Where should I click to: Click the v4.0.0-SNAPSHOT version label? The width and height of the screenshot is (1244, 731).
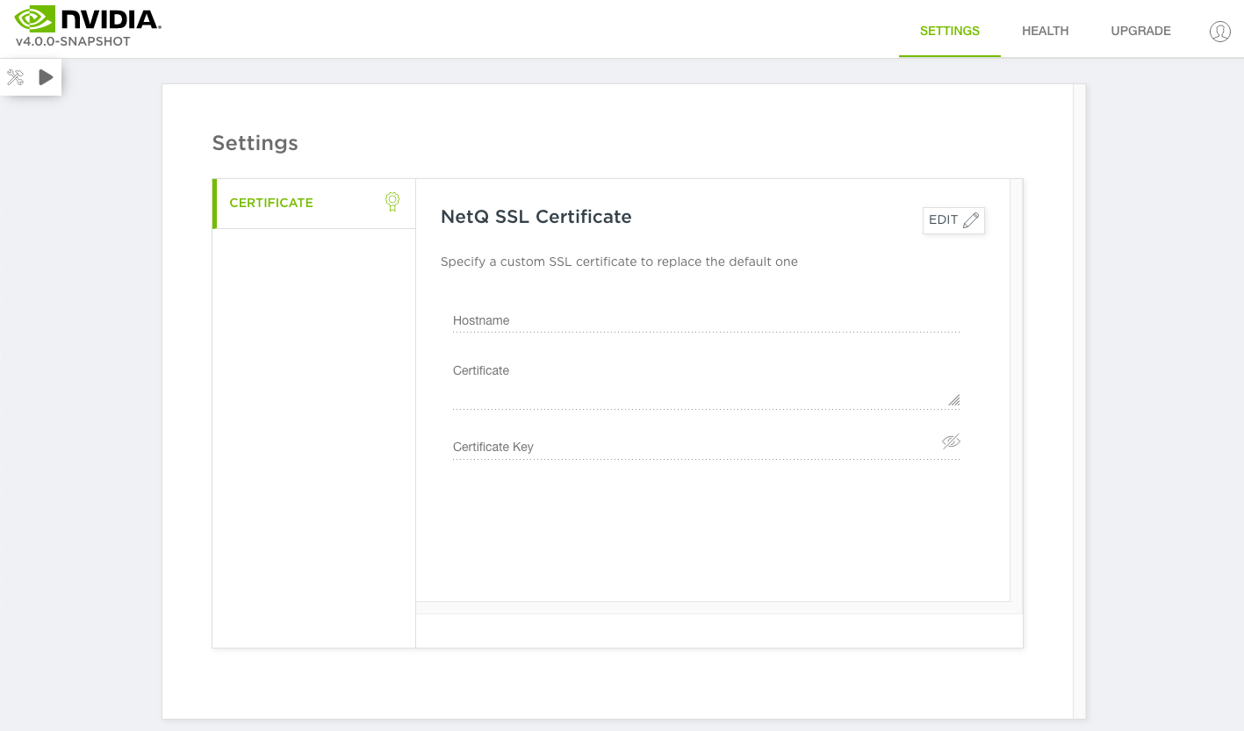coord(73,41)
